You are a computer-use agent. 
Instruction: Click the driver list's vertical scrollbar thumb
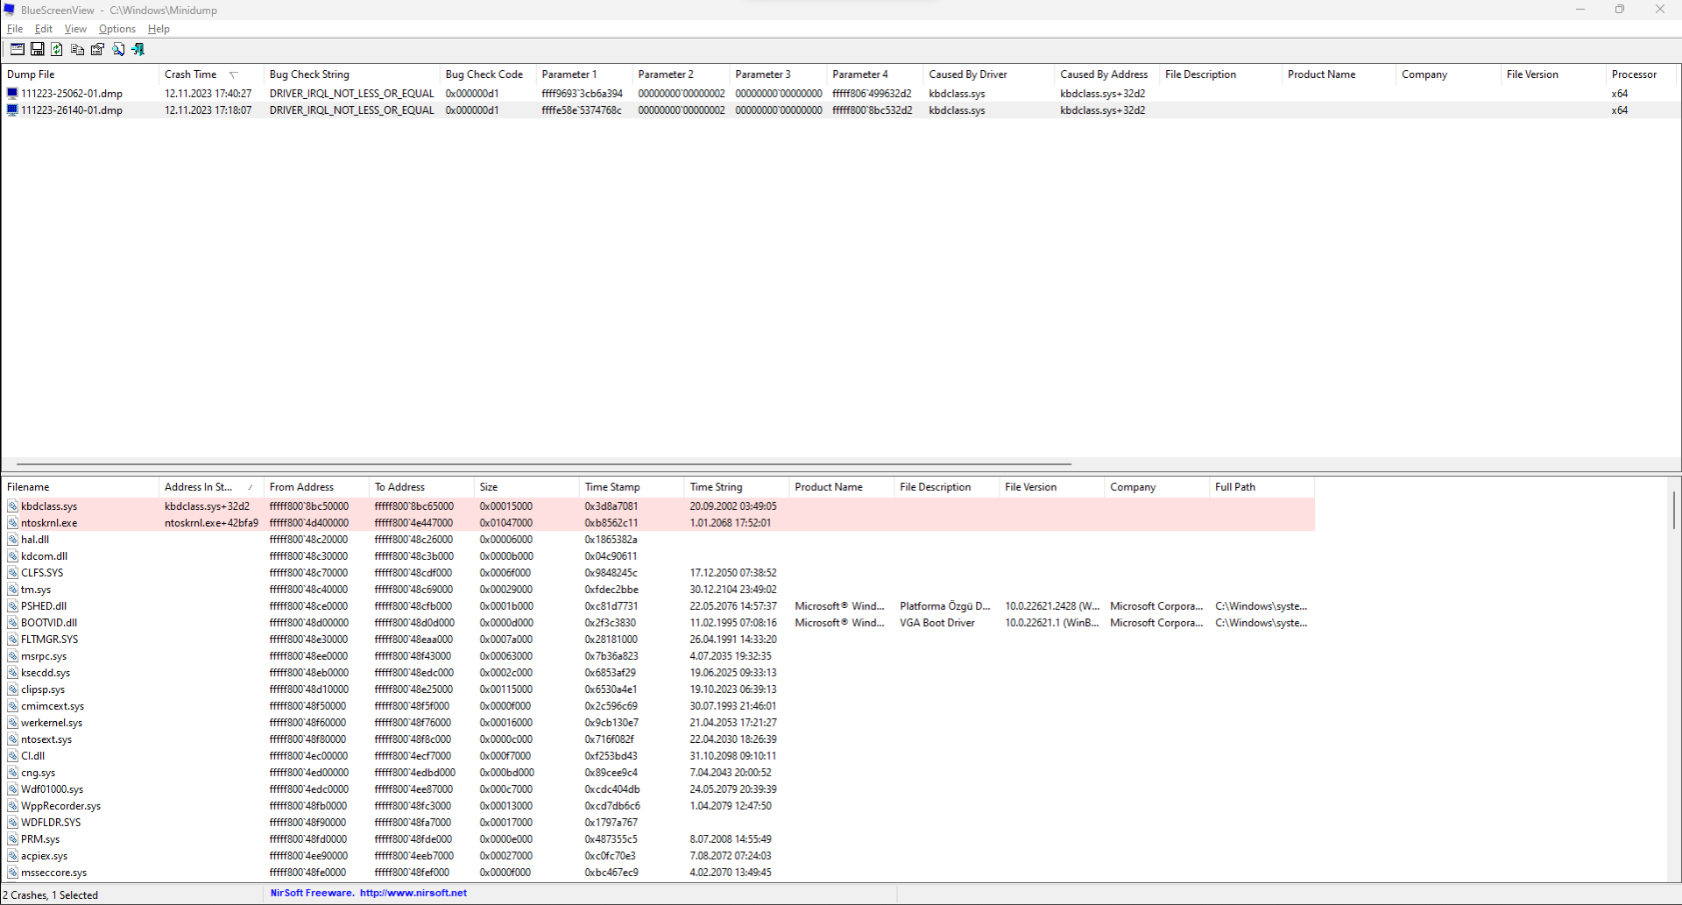(1673, 509)
